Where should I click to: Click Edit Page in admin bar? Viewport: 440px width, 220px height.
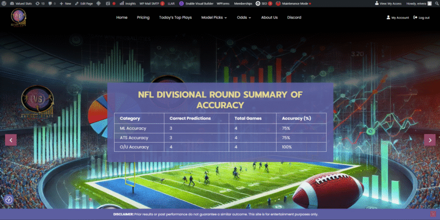[84, 3]
